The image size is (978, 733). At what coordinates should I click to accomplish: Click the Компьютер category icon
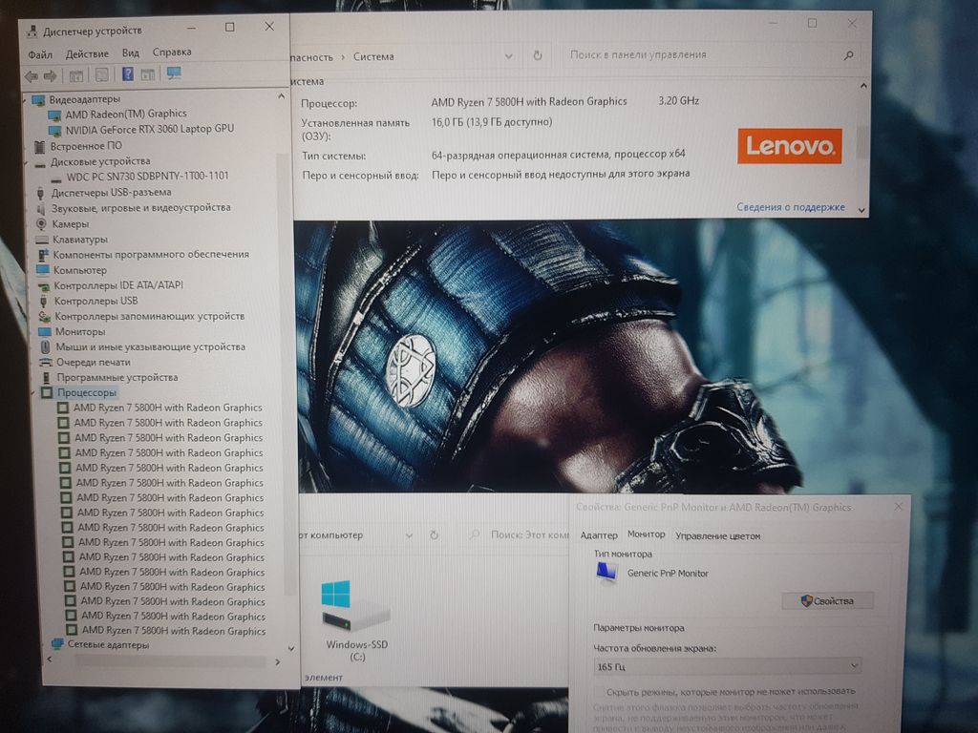point(42,270)
